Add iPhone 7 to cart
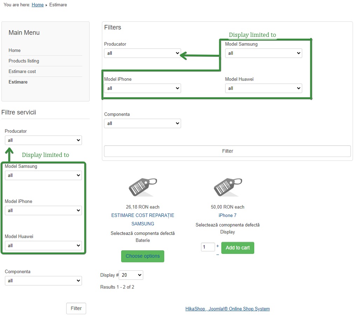360x316 pixels. coord(238,248)
